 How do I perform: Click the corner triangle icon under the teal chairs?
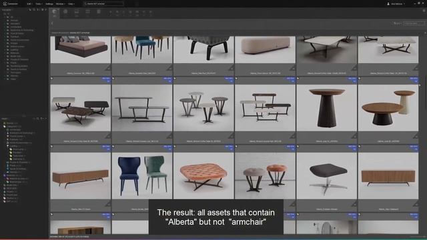pos(169,68)
